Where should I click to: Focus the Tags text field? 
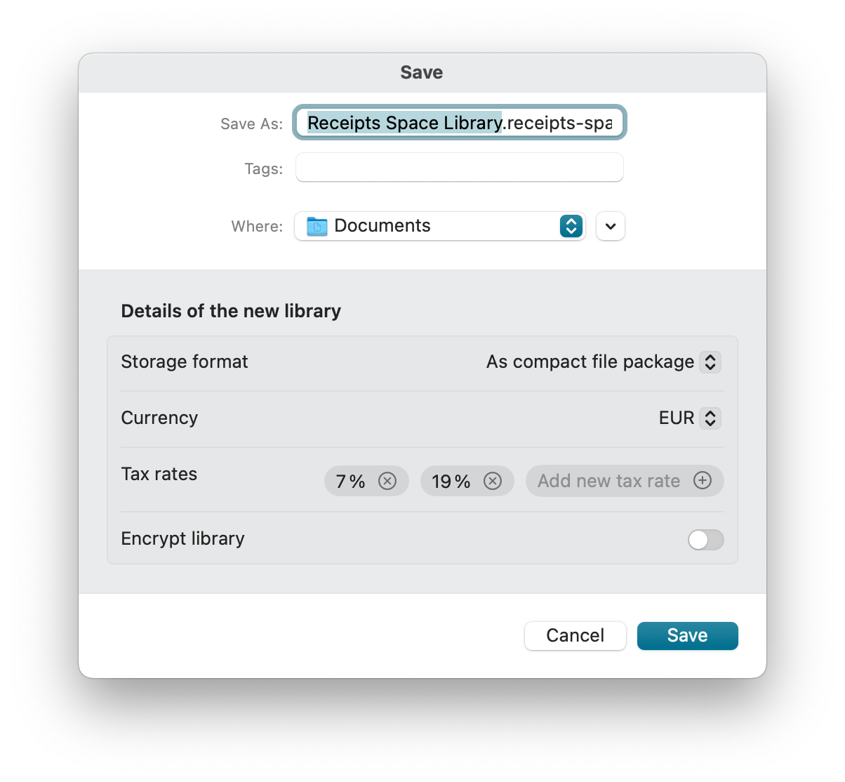tap(459, 168)
